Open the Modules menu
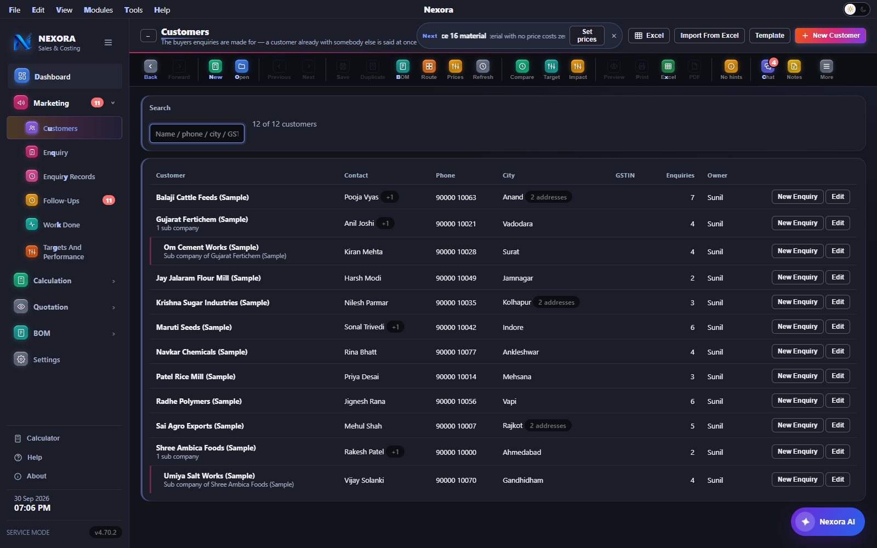Viewport: 877px width, 548px height. click(x=98, y=10)
